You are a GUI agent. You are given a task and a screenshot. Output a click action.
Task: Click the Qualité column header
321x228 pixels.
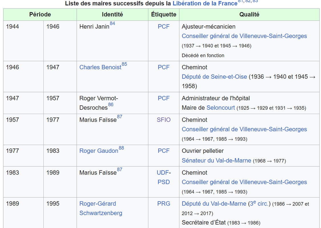coord(249,15)
